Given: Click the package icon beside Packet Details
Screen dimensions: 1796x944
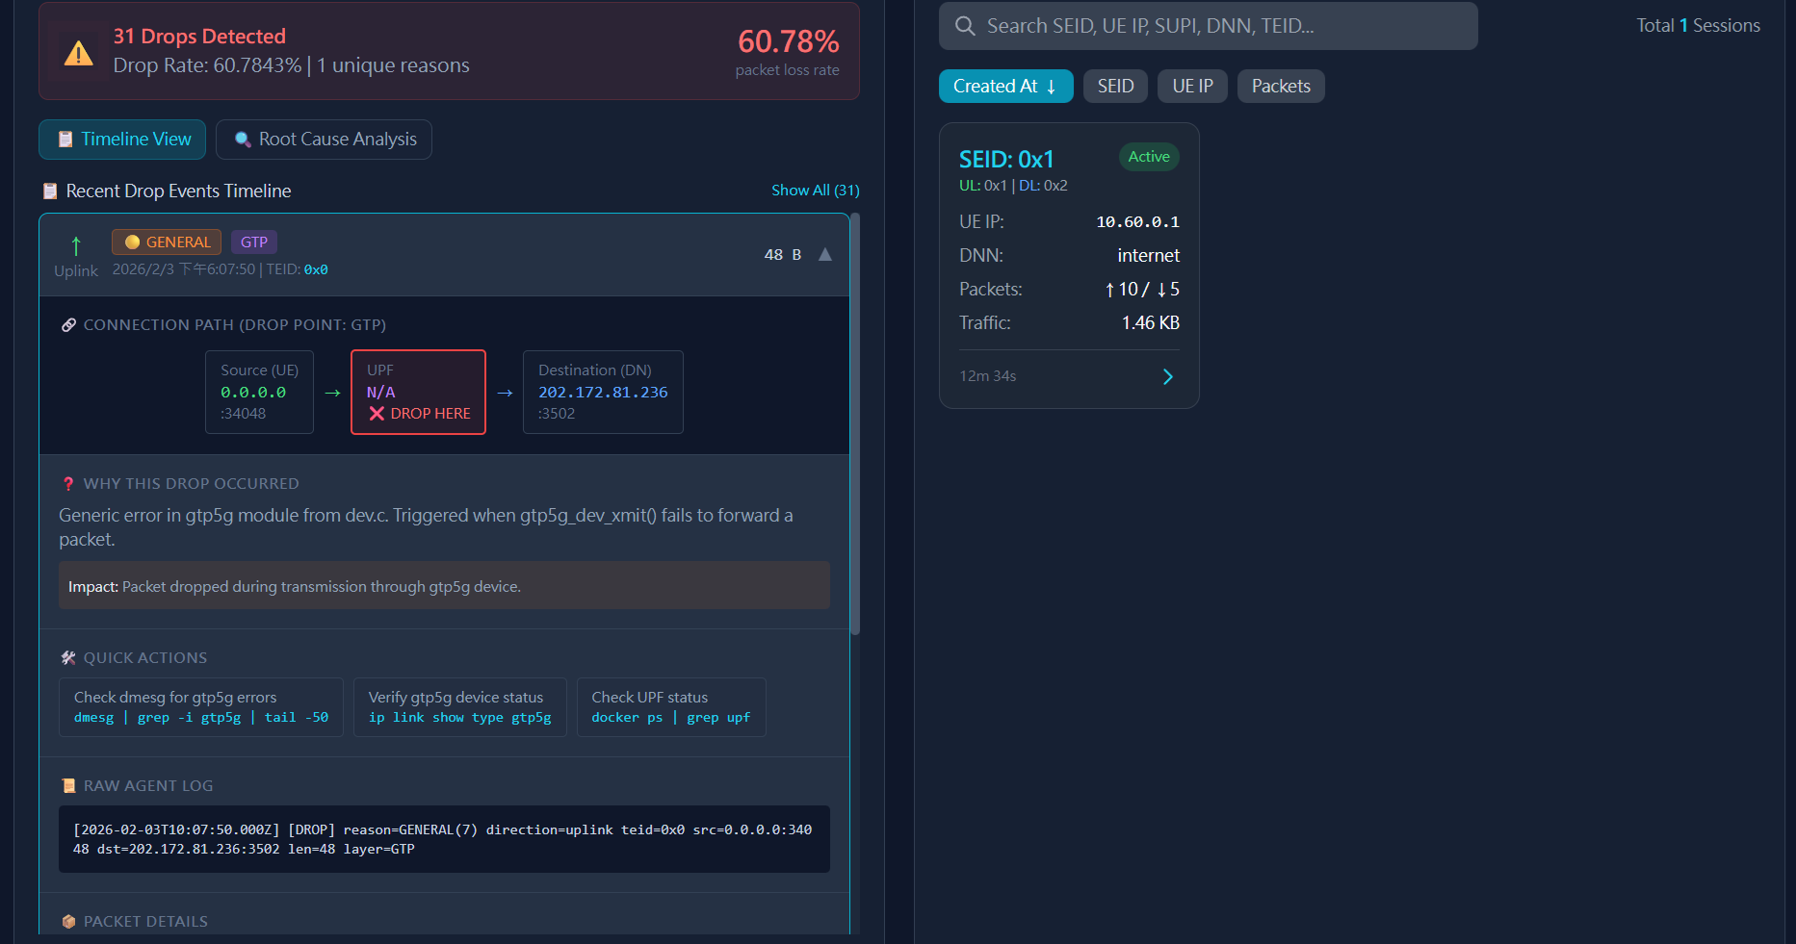Looking at the screenshot, I should click(x=68, y=921).
